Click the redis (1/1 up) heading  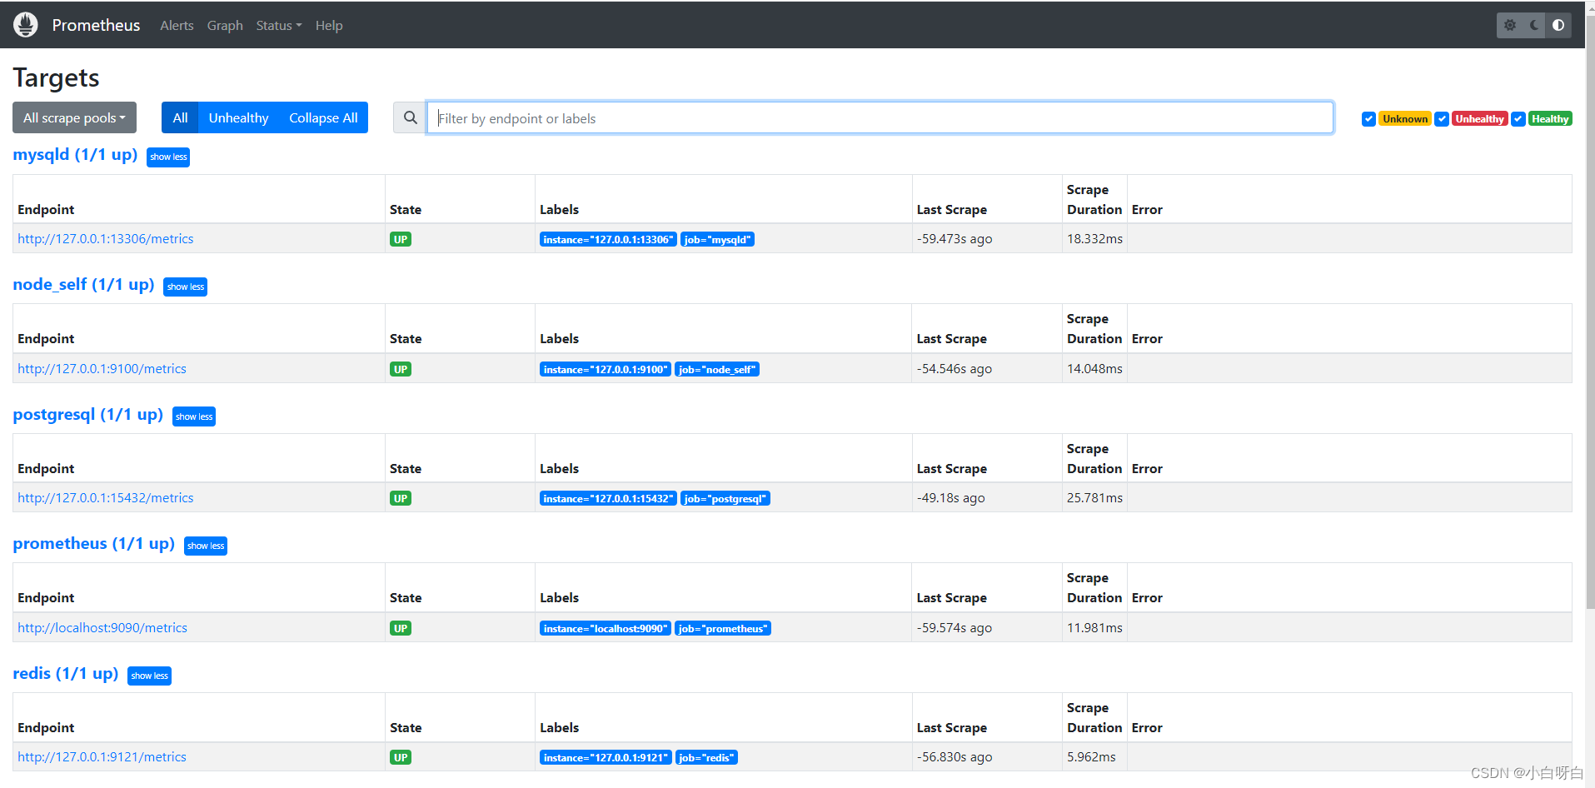tap(66, 674)
